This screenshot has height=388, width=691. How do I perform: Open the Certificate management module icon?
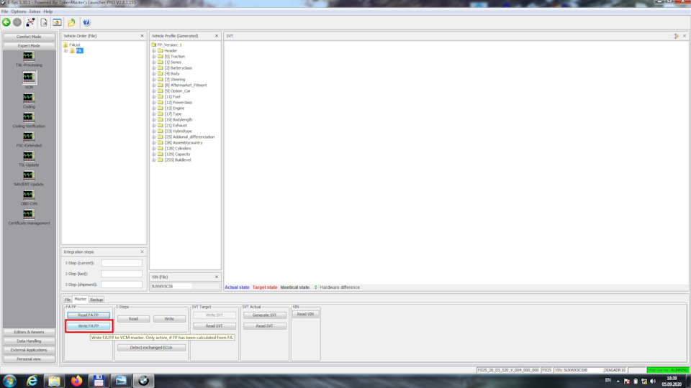[29, 214]
